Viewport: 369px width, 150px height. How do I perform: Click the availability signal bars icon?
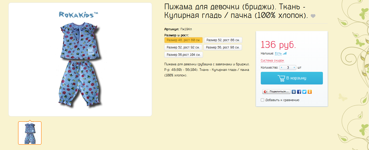(x=285, y=53)
